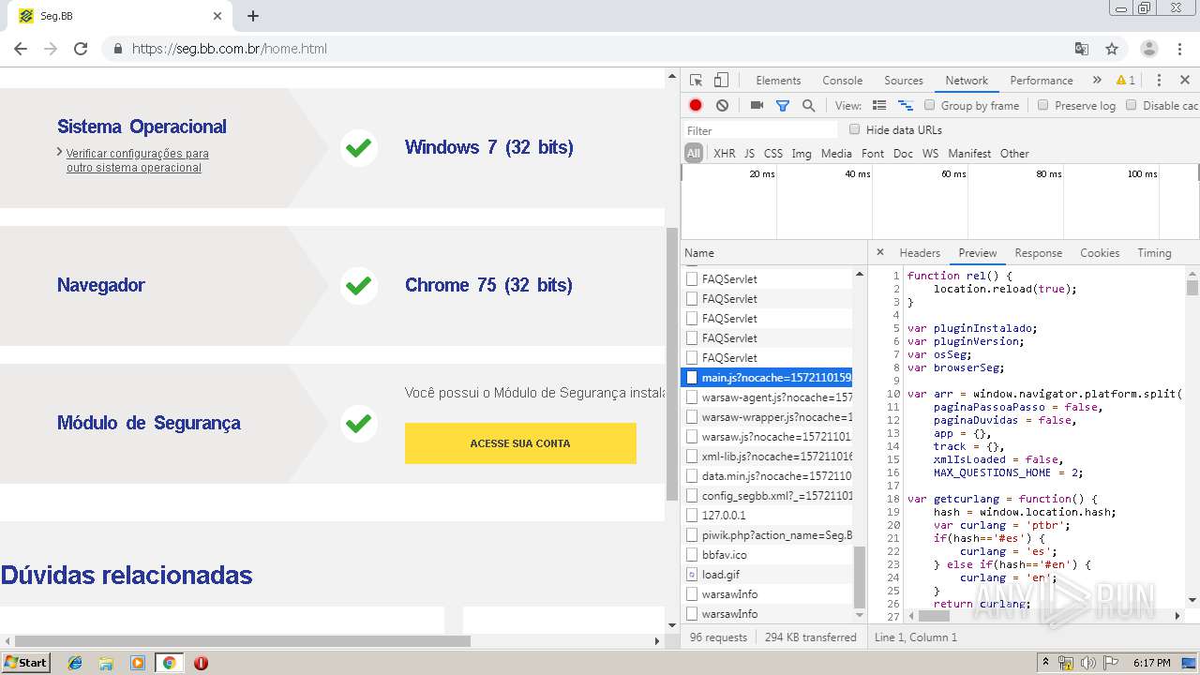Click the Google Translate icon
The width and height of the screenshot is (1200, 675).
coord(1082,49)
